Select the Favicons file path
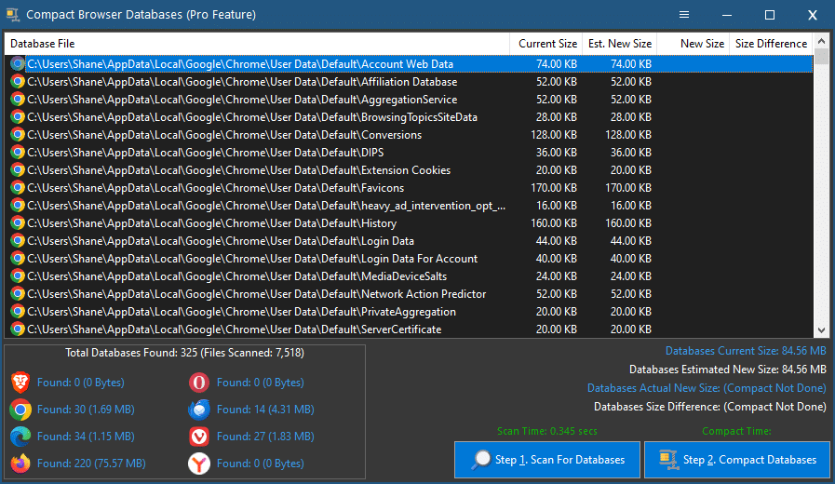Viewport: 835px width, 484px height. 216,187
